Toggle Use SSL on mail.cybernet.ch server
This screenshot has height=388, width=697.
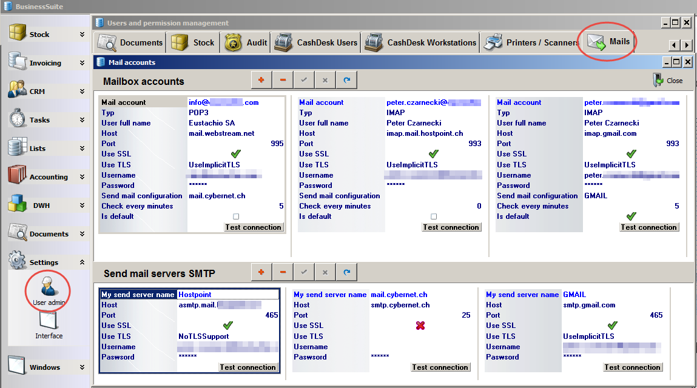click(420, 326)
